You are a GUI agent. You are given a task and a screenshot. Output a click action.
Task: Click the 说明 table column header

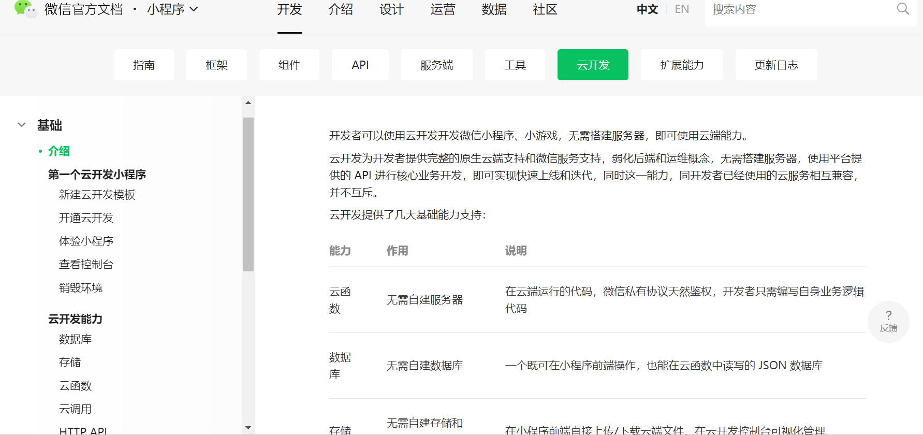point(516,251)
